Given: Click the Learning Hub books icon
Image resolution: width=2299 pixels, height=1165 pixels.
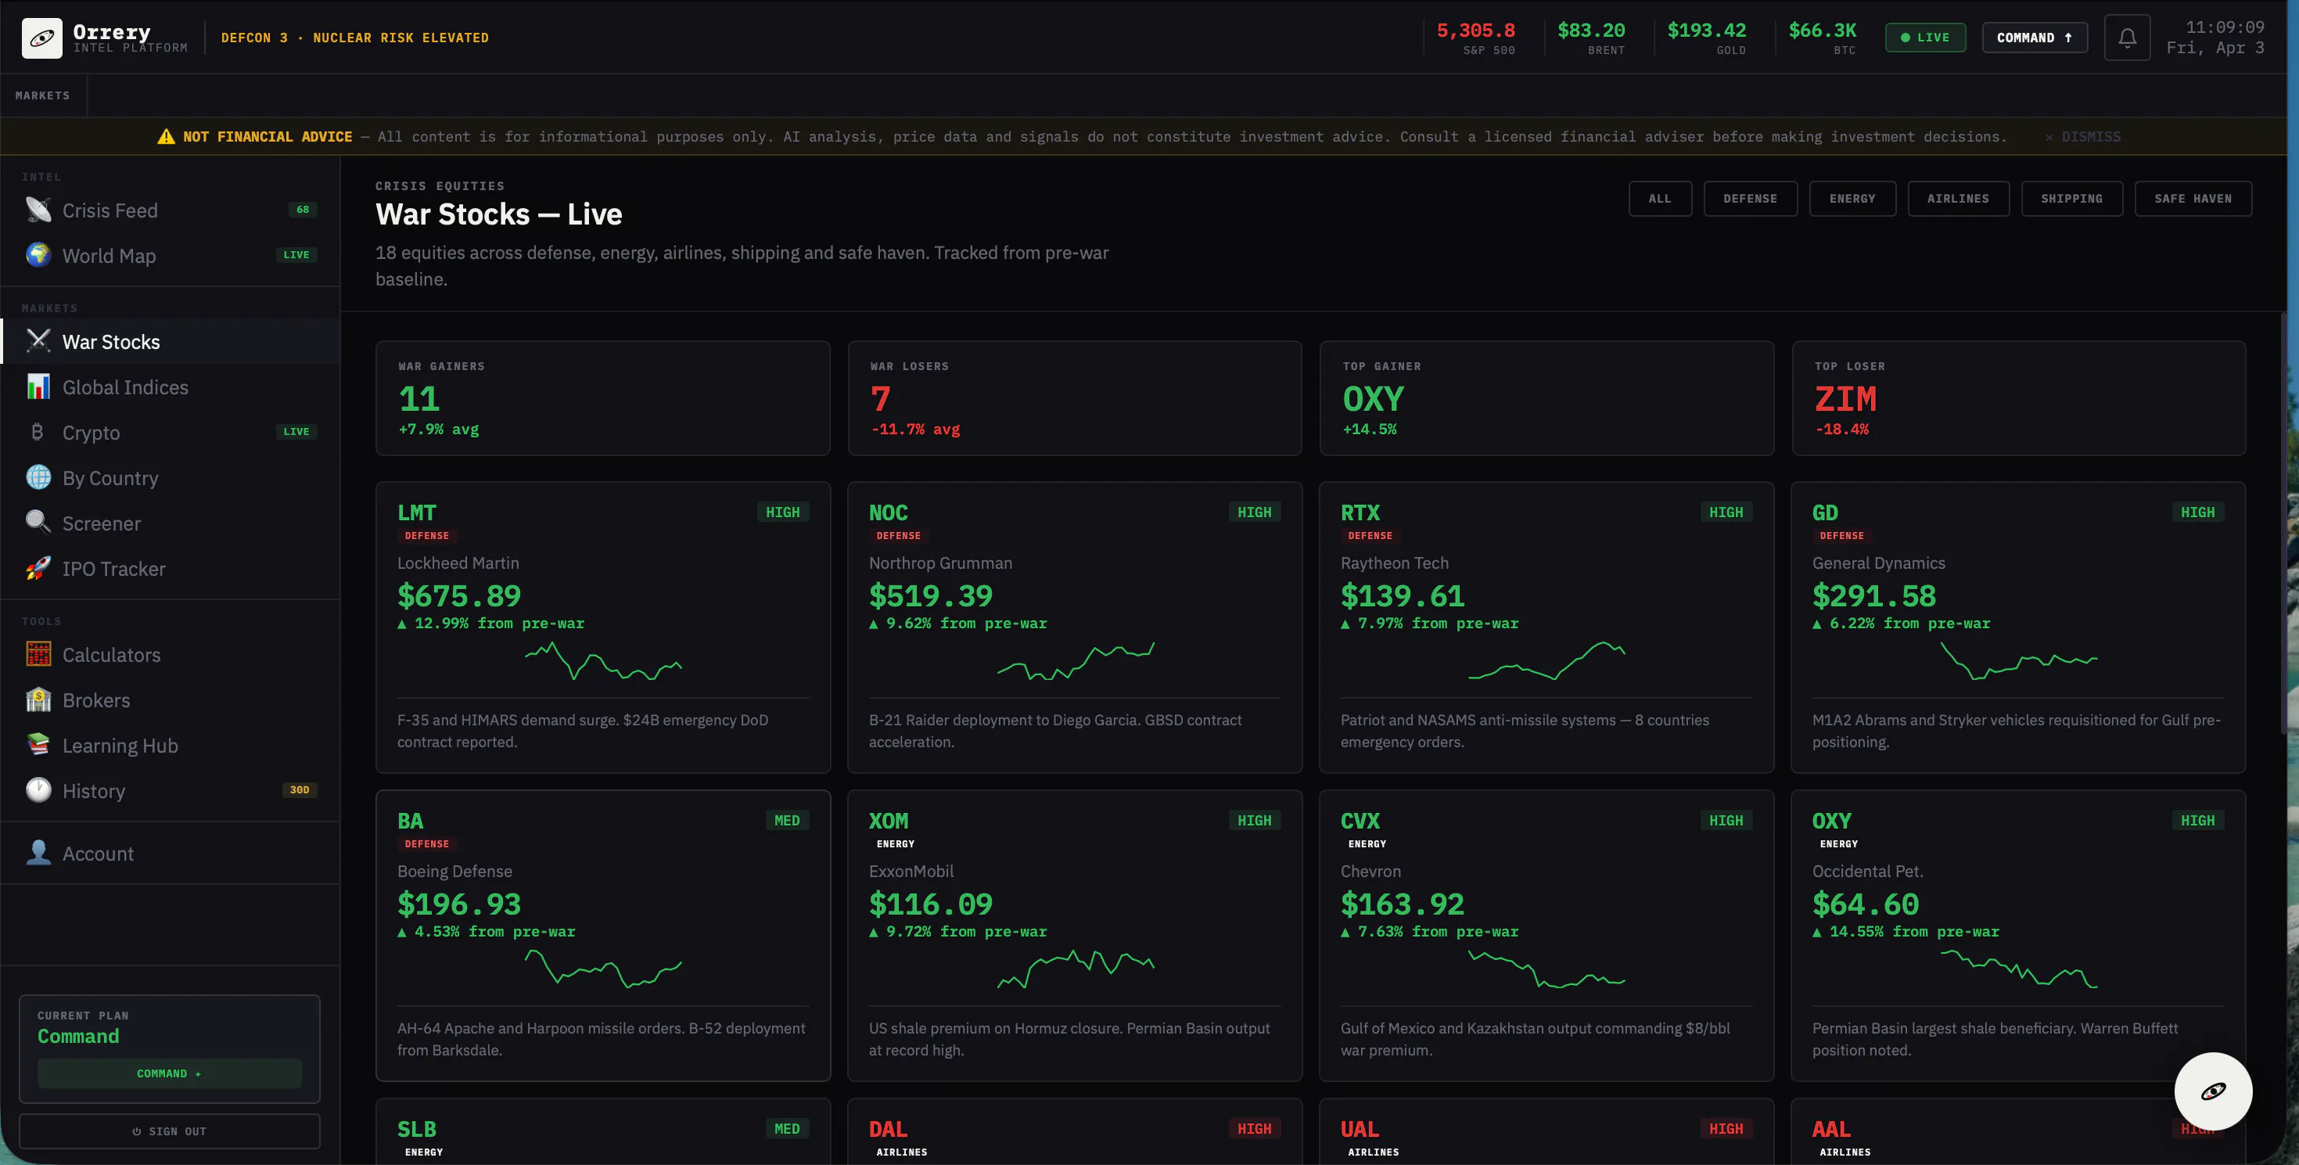Looking at the screenshot, I should pyautogui.click(x=38, y=746).
